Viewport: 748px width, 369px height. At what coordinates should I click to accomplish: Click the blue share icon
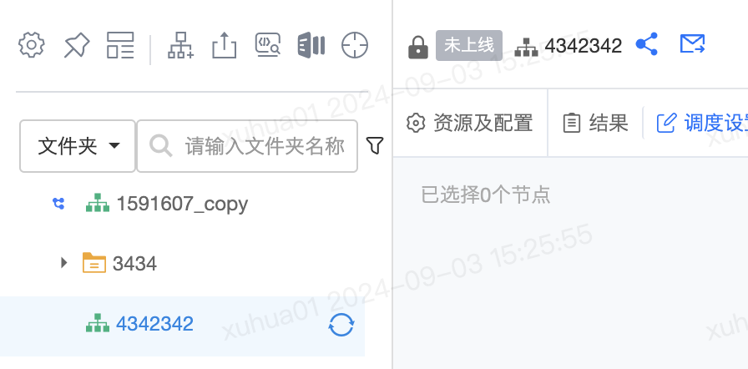647,44
